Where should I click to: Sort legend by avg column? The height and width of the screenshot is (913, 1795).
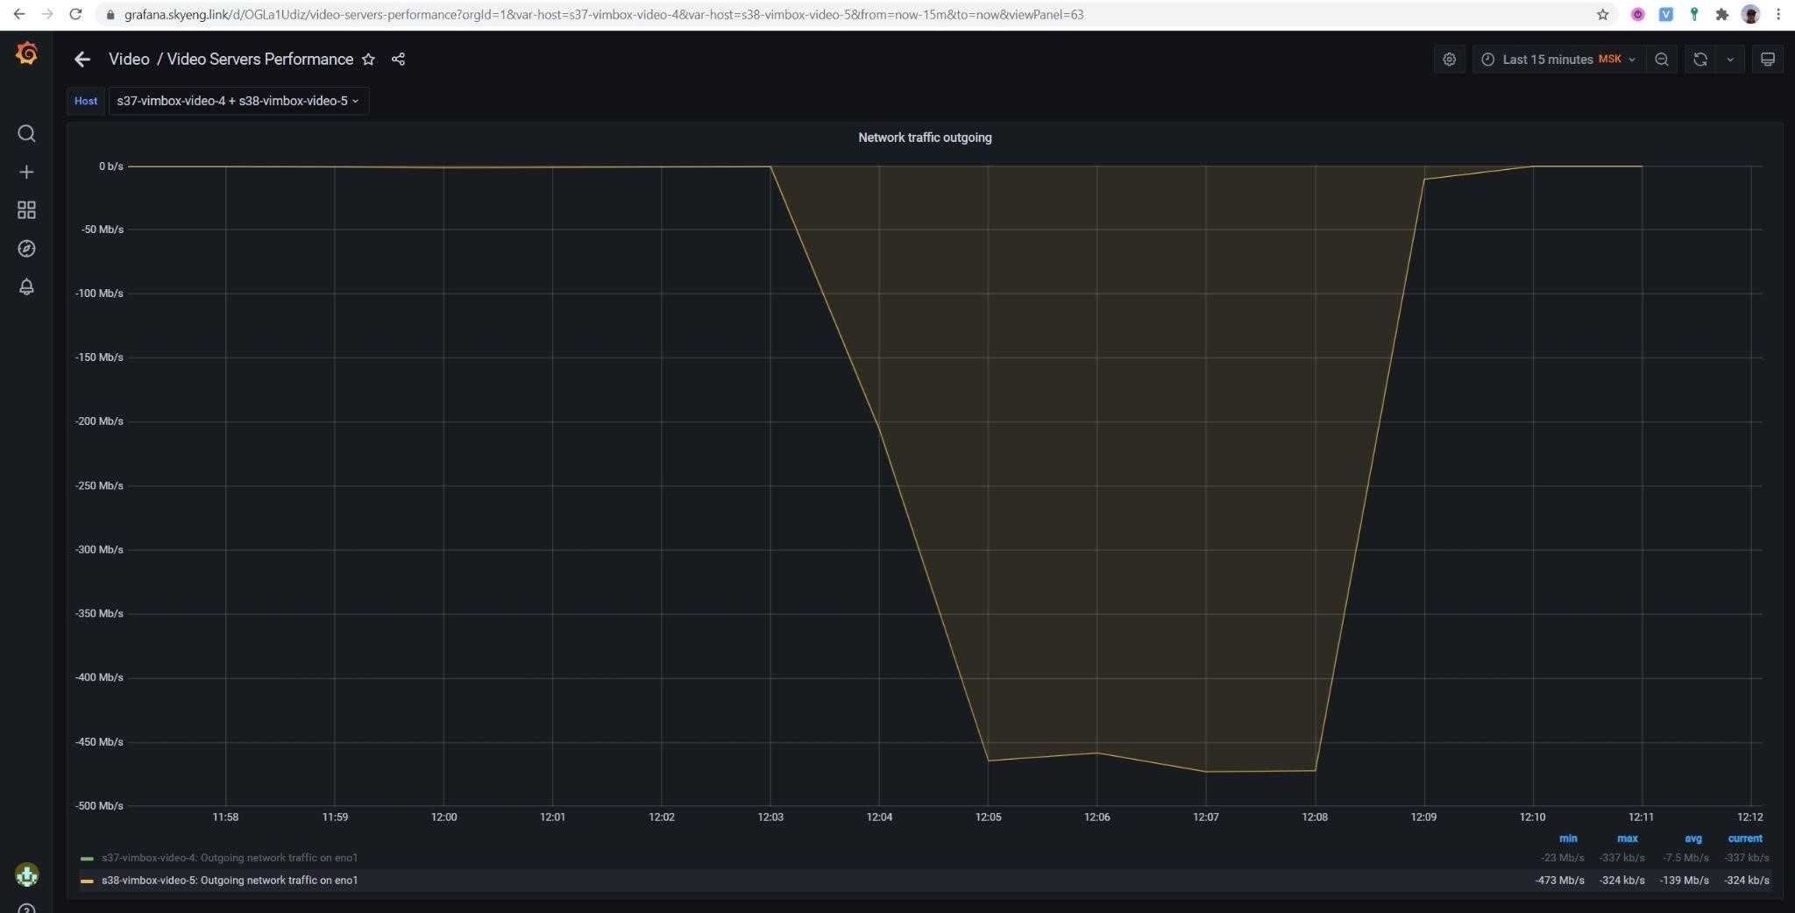coord(1692,839)
